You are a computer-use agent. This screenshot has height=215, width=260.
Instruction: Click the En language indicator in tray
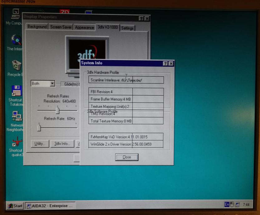coord(227,204)
